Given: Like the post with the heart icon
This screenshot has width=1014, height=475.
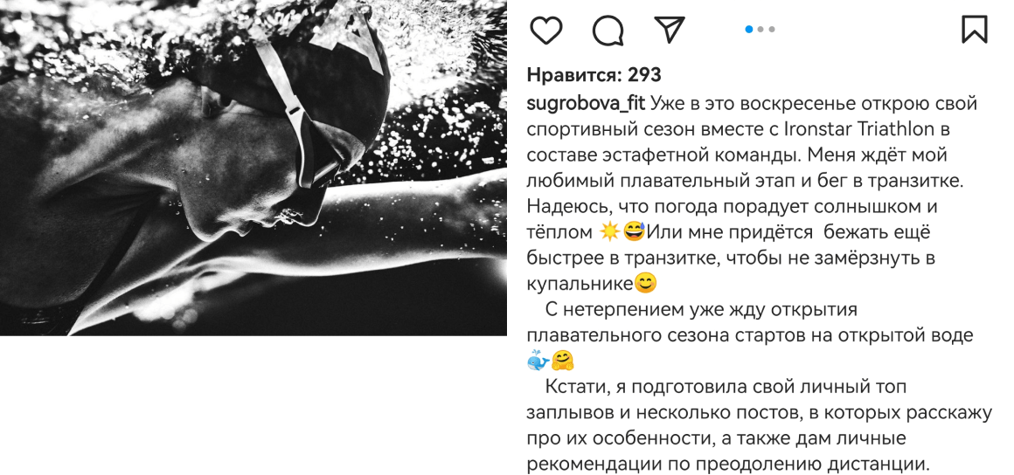Looking at the screenshot, I should pos(545,30).
